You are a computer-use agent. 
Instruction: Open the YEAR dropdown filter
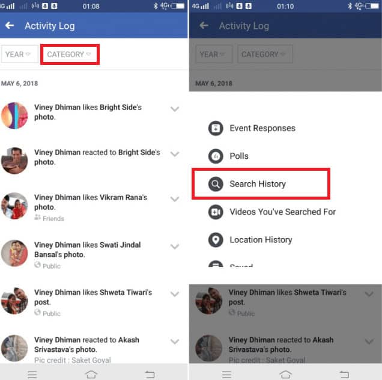[19, 54]
